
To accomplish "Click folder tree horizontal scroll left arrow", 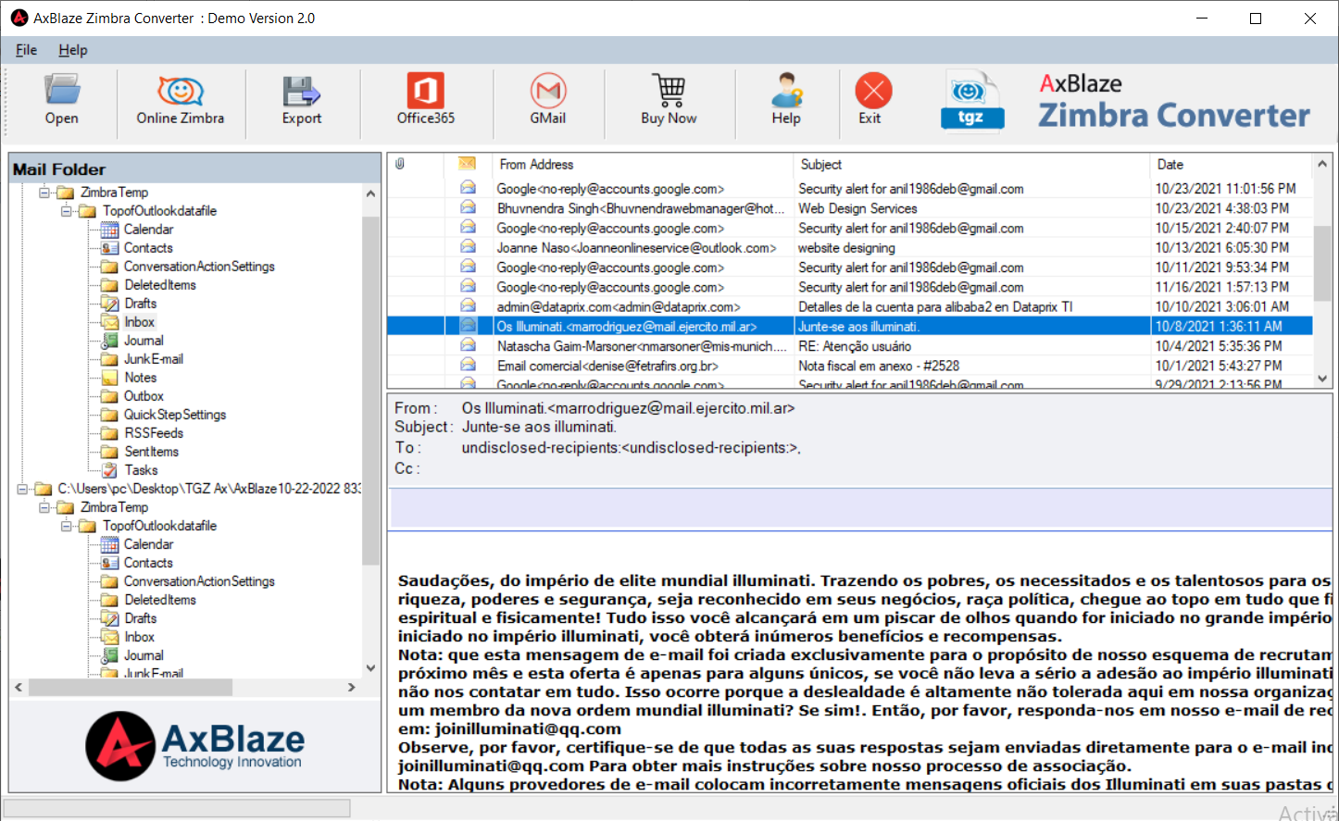I will [19, 688].
